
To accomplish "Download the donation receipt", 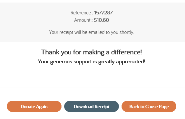I will tap(92, 106).
